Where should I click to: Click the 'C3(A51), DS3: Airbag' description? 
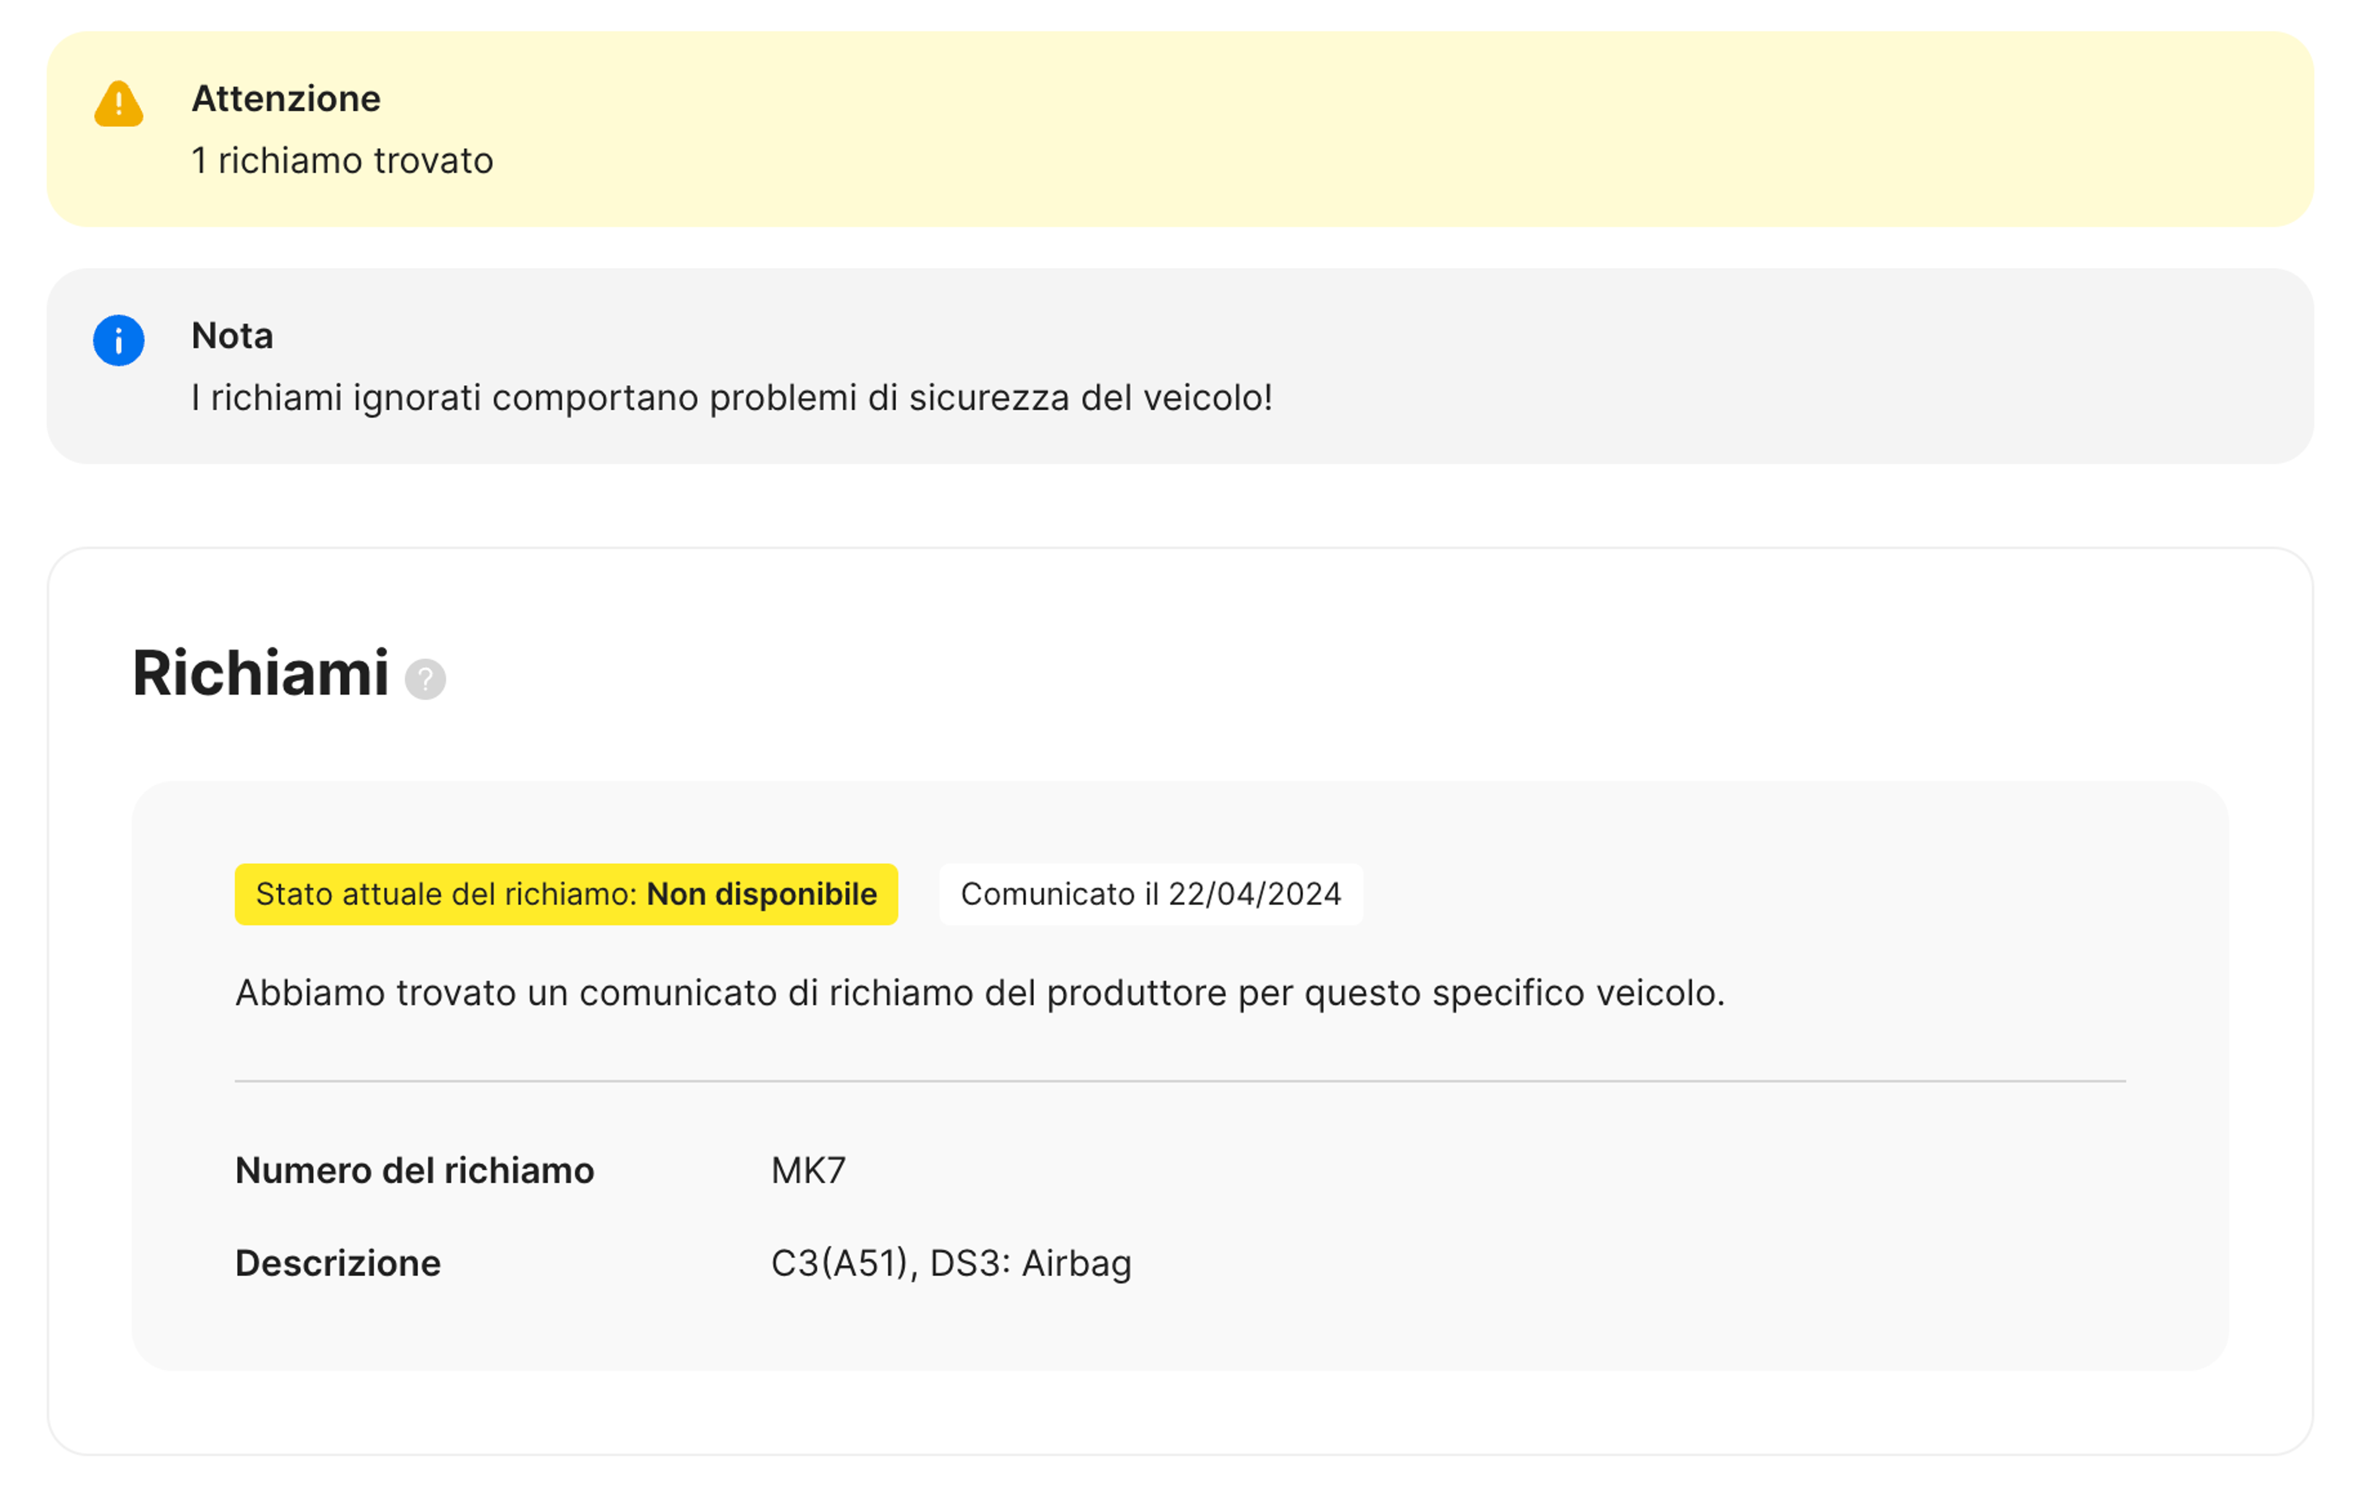pos(951,1263)
